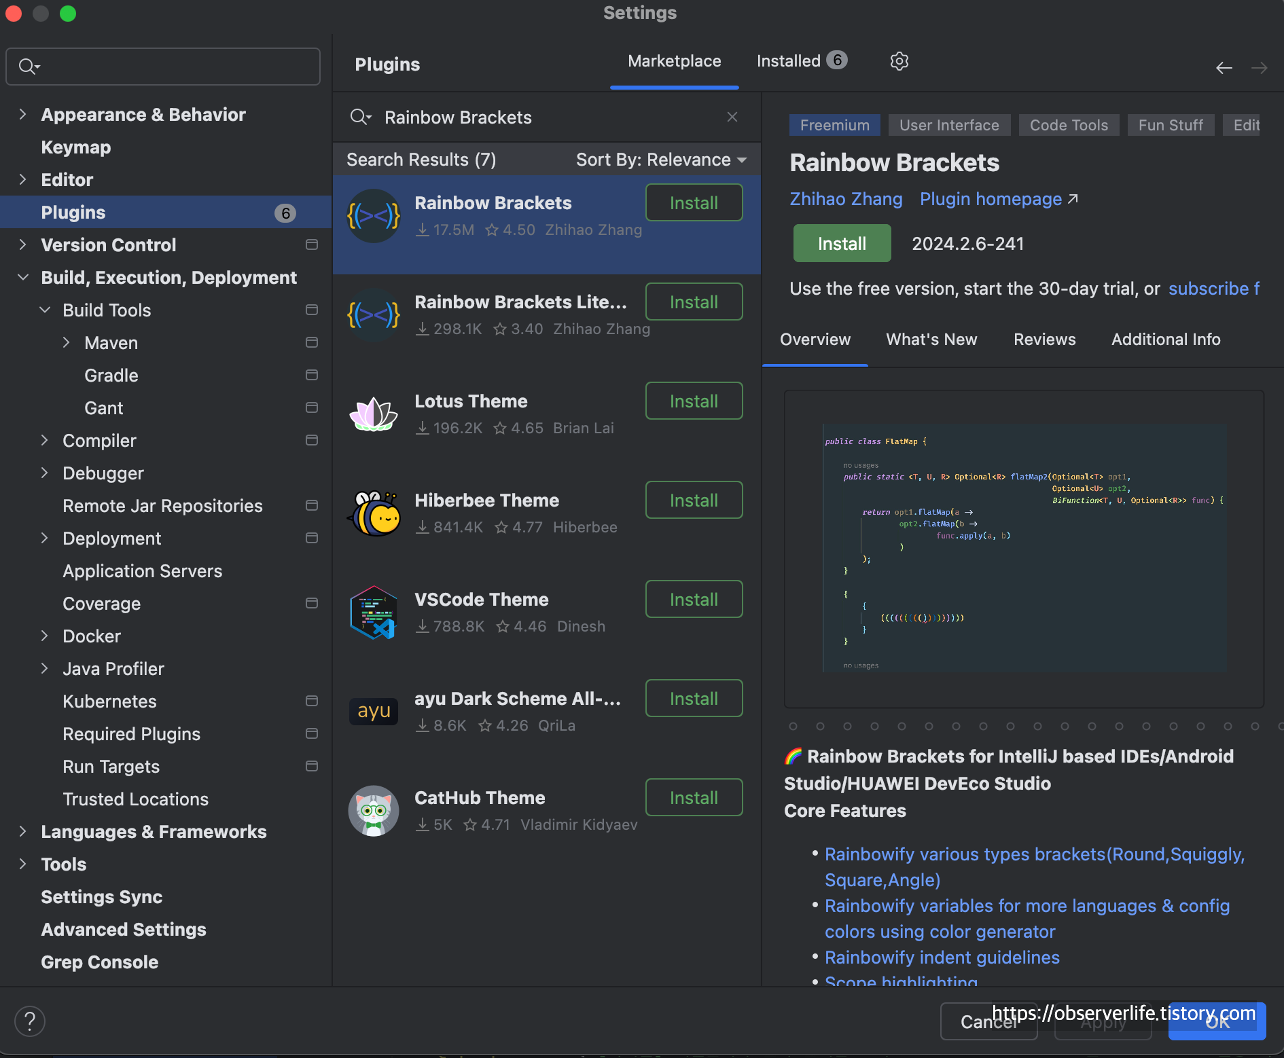Expand the Maven node
1284x1058 pixels.
click(x=67, y=342)
